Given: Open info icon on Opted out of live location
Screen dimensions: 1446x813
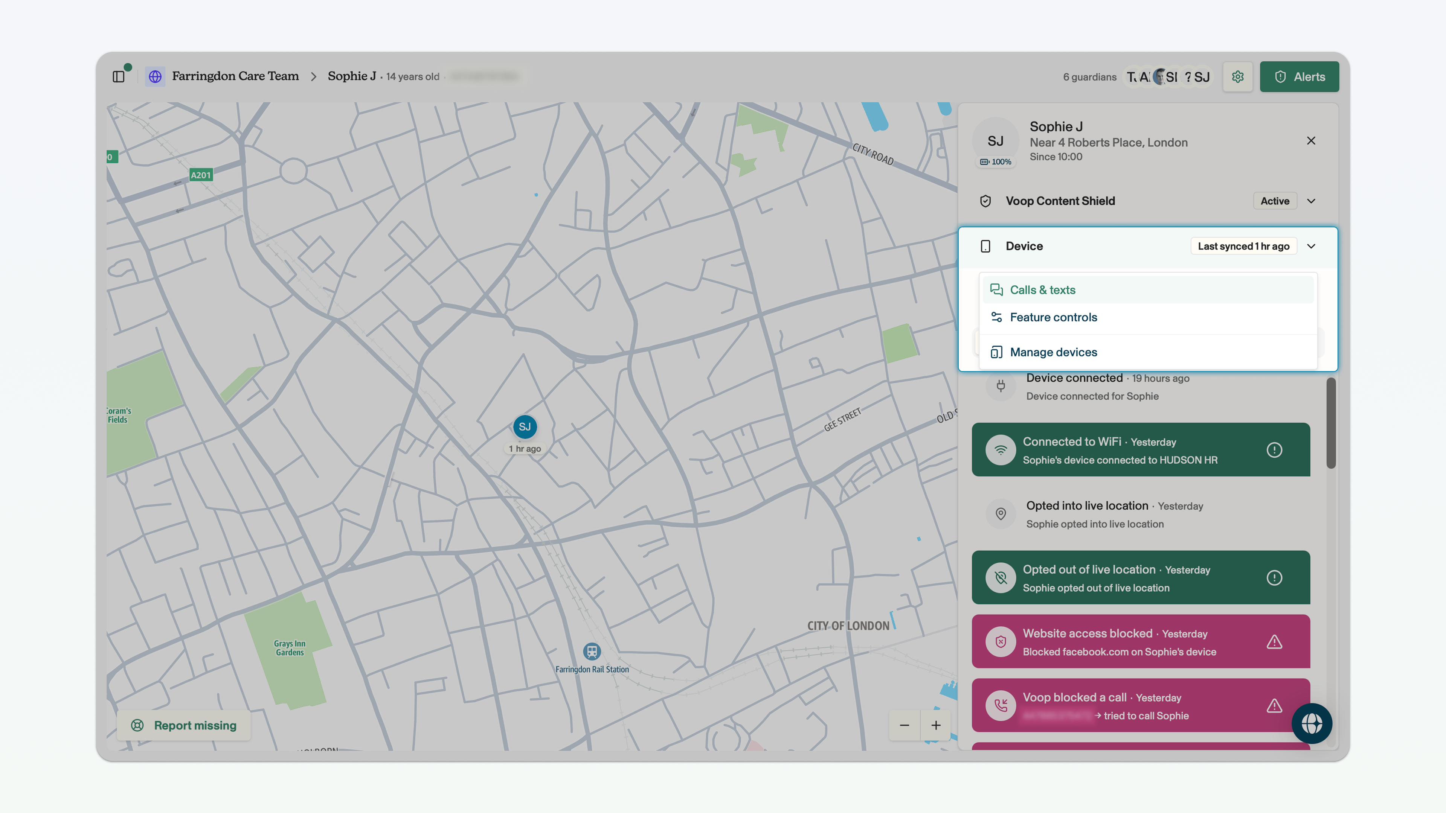Looking at the screenshot, I should point(1274,578).
